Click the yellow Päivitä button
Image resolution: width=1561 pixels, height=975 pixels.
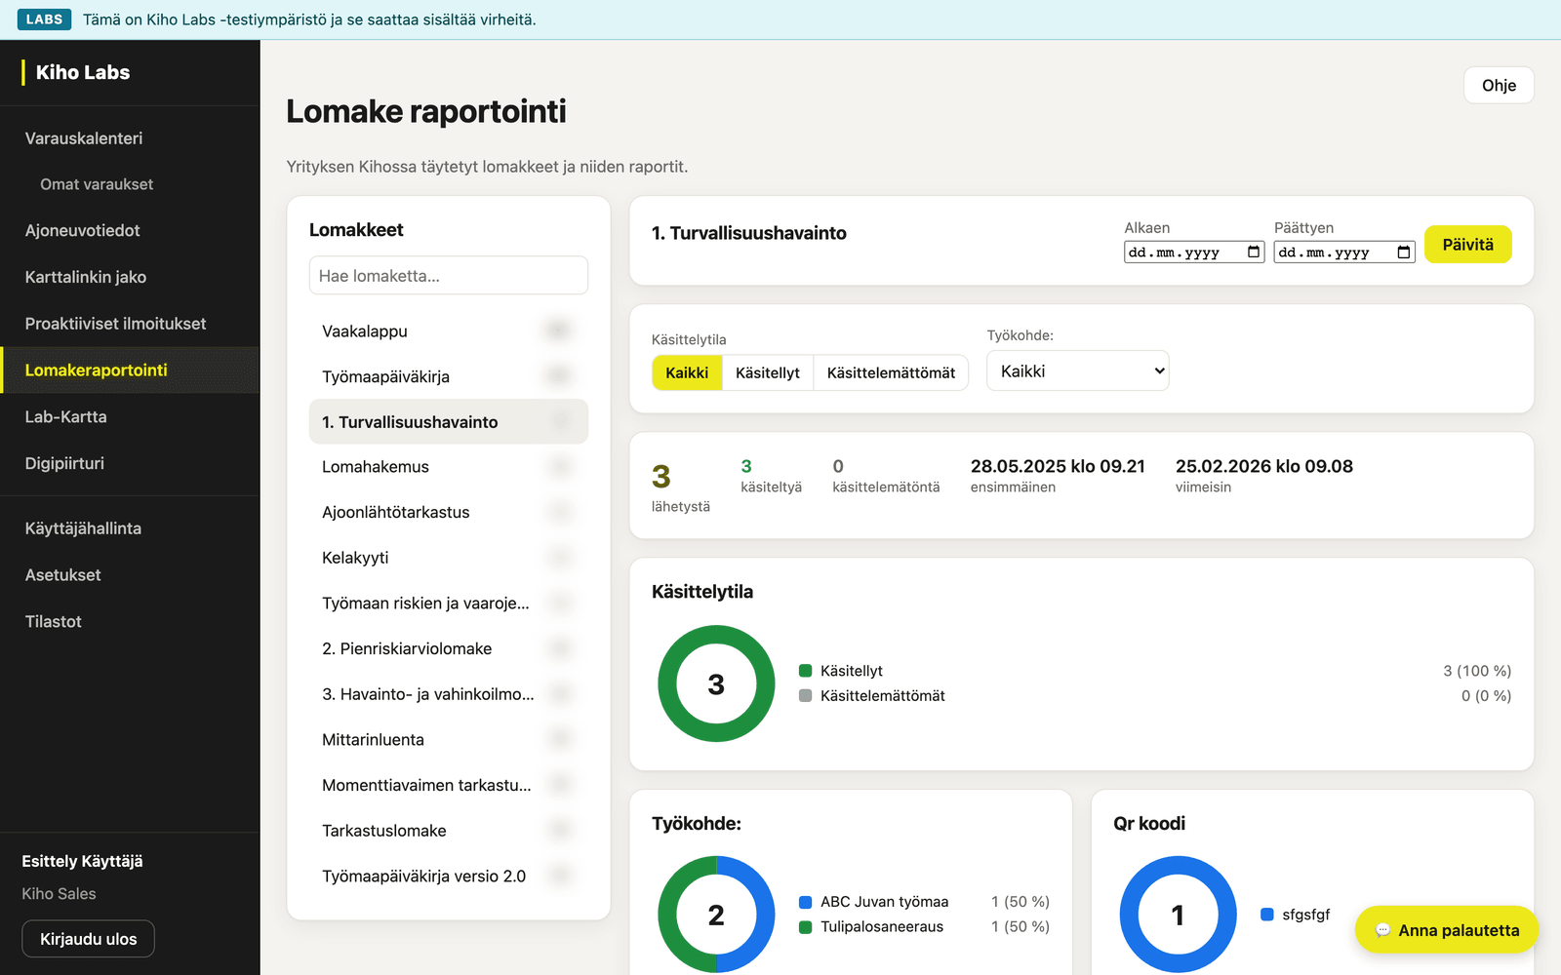tap(1468, 245)
